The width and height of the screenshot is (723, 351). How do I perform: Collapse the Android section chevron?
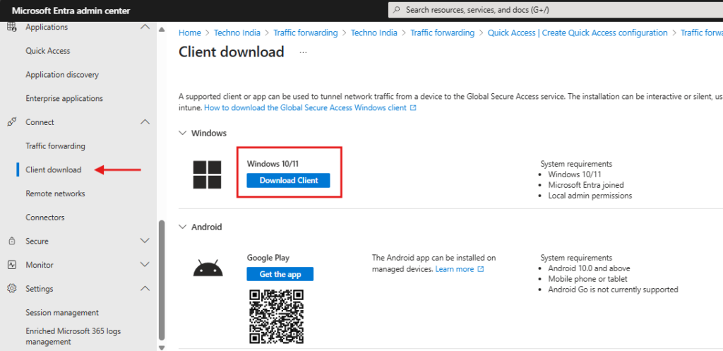[183, 227]
